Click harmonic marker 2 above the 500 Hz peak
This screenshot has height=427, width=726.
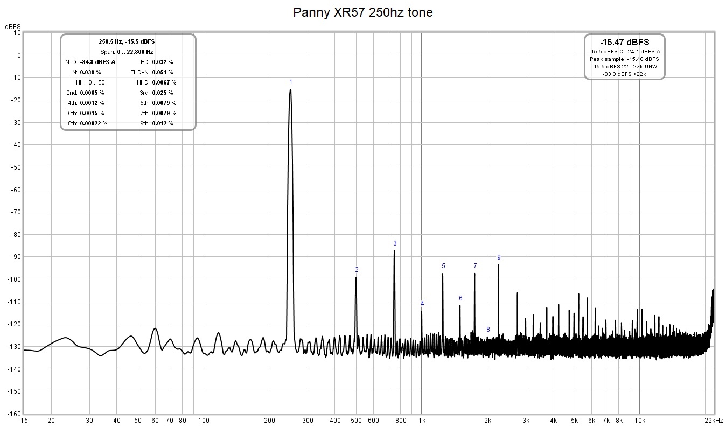(x=357, y=270)
